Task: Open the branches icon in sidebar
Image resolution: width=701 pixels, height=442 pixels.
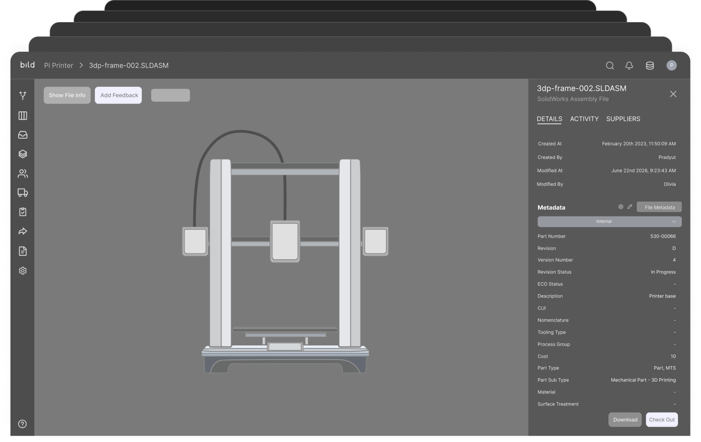Action: (x=23, y=96)
